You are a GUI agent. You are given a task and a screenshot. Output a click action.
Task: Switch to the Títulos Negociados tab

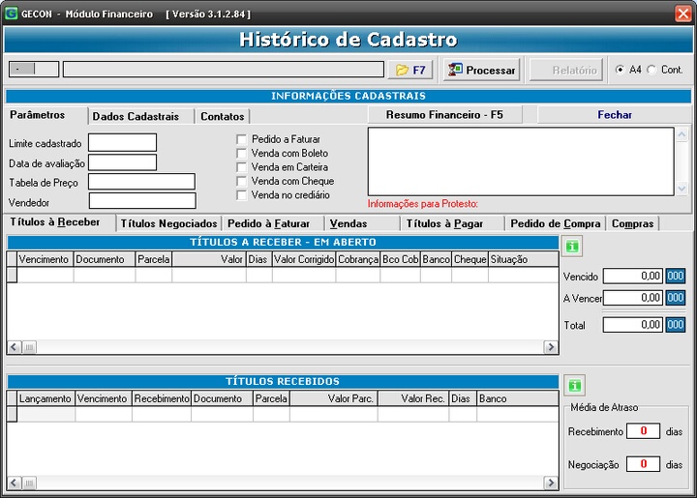(168, 223)
